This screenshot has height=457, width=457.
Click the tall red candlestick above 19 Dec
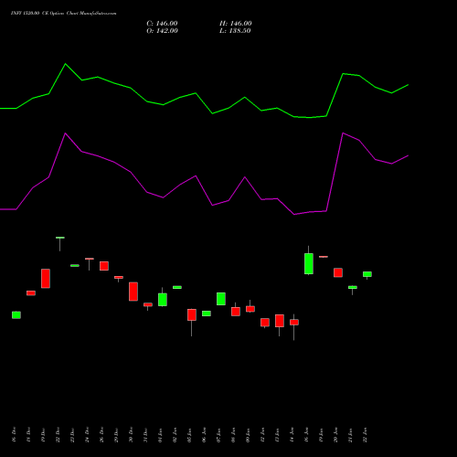[x=46, y=279]
